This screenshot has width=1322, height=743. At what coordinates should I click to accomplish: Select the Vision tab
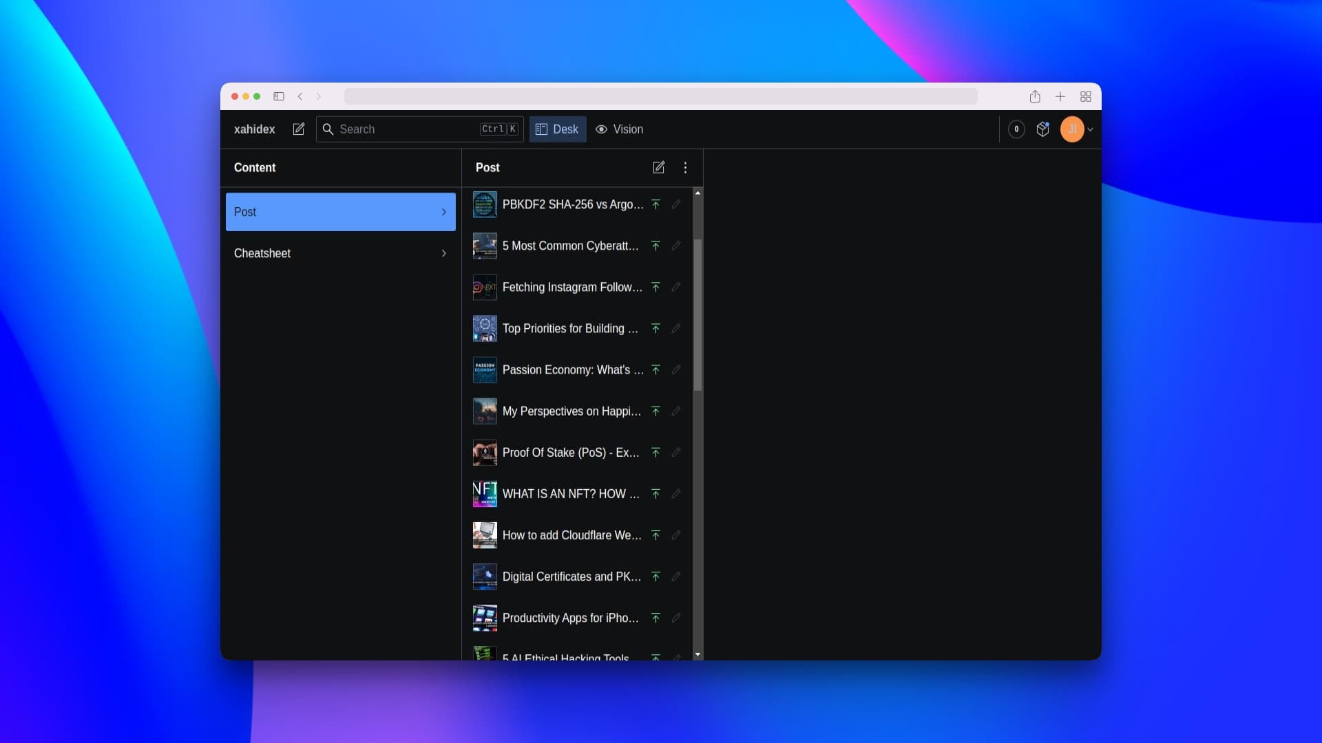(x=619, y=129)
